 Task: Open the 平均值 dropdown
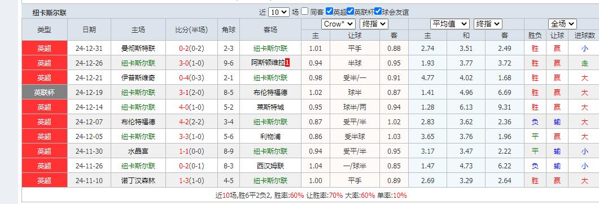(450, 24)
